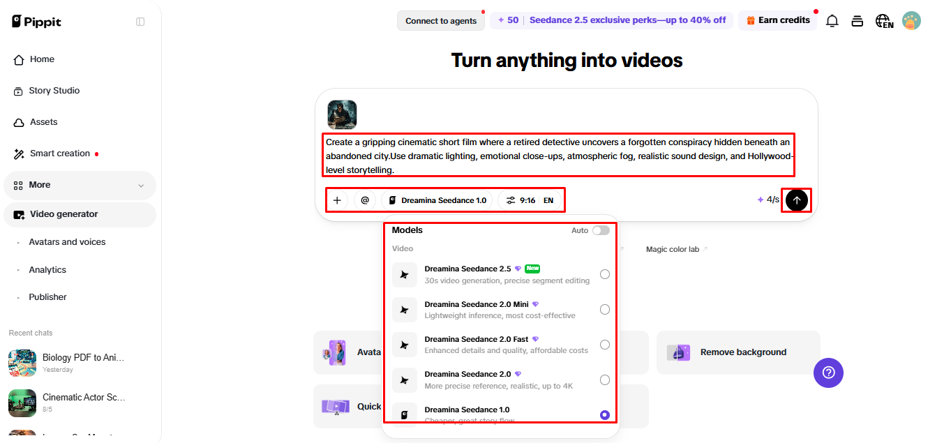Click "Enhanced details and quality, affordable costs" text
Viewport: 951px width, 443px height.
(x=507, y=350)
